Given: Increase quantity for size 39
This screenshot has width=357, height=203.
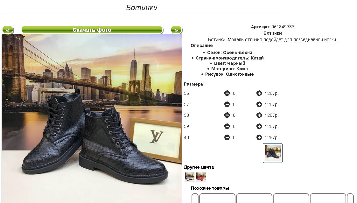Looking at the screenshot, I should [259, 126].
